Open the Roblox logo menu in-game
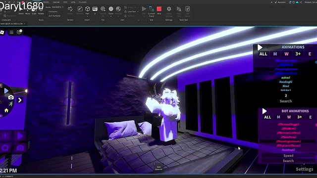This screenshot has height=178, width=317. coord(2,32)
